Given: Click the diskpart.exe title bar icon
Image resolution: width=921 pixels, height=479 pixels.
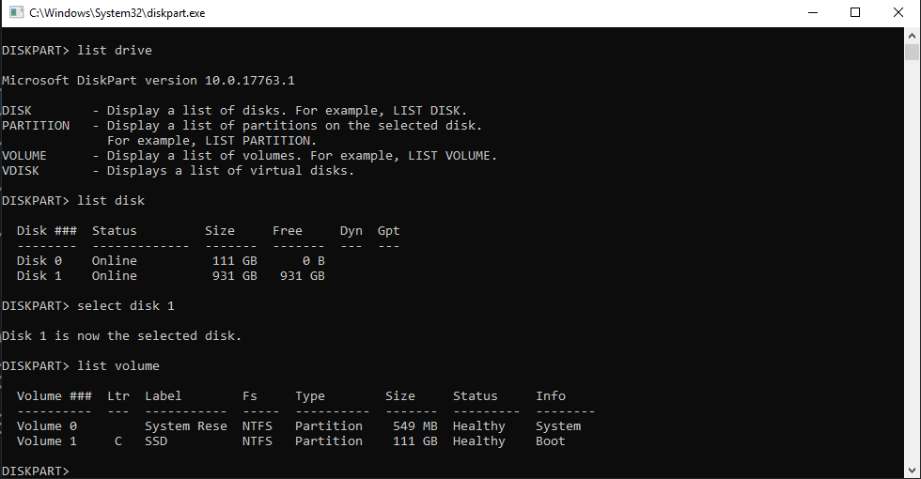Looking at the screenshot, I should tap(17, 12).
